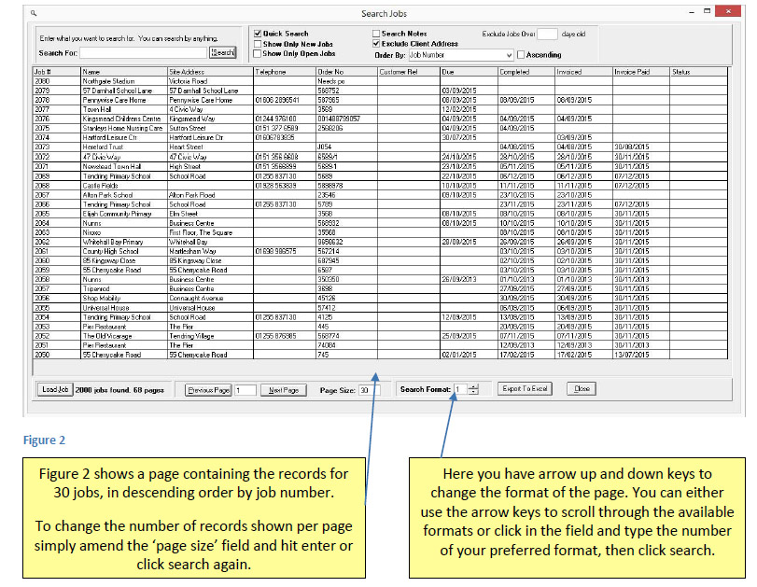Click the Search Format number field
Viewport: 757px width, 587px height.
(x=460, y=389)
